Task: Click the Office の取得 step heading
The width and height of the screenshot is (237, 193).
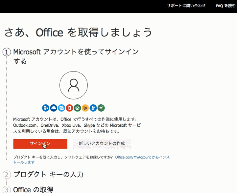Action: [33, 189]
